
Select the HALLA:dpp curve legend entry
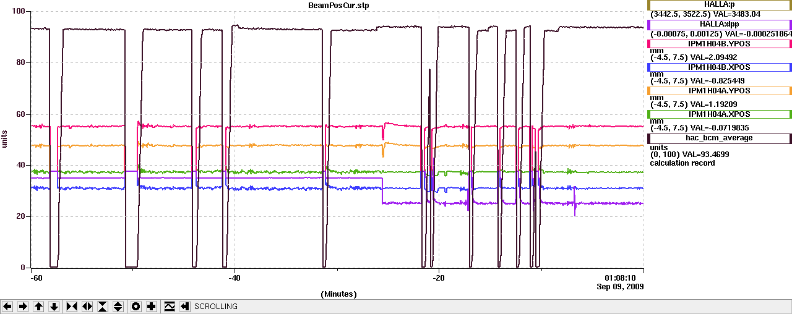[x=719, y=25]
